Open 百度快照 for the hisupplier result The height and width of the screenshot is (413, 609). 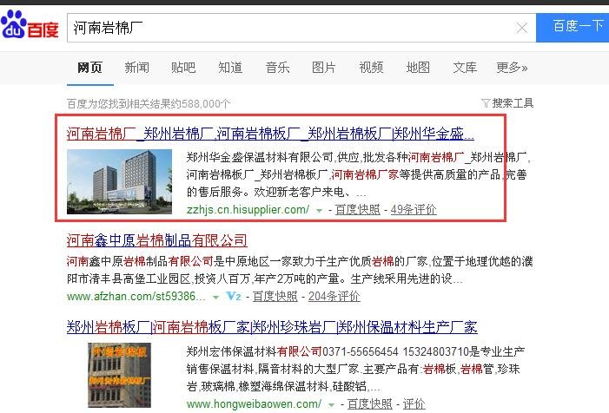(x=357, y=210)
